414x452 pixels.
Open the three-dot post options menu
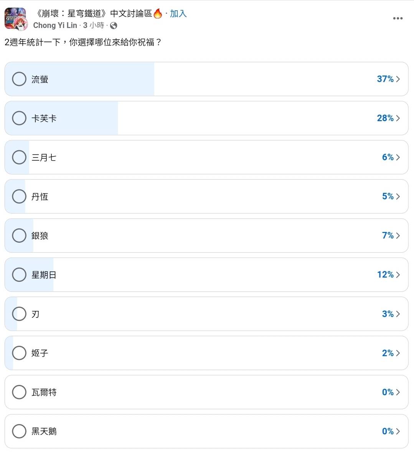398,18
